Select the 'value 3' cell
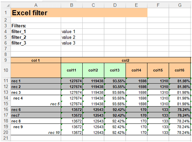Viewport: 192px width, 142px height. click(x=72, y=43)
